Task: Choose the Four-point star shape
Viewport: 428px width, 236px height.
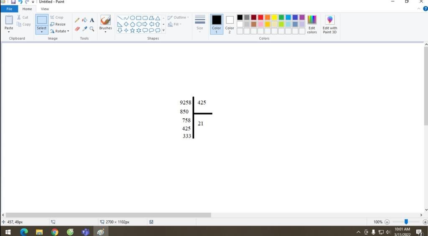Action: tap(126, 30)
